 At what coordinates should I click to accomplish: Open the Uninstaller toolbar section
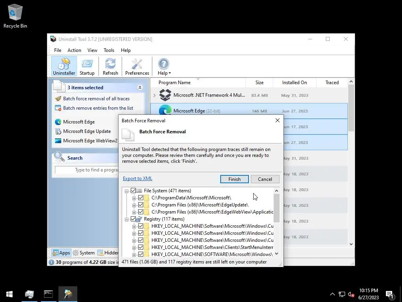(x=64, y=66)
